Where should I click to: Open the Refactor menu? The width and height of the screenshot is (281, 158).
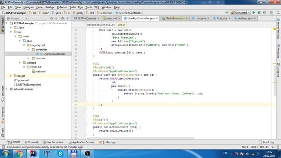point(62,7)
